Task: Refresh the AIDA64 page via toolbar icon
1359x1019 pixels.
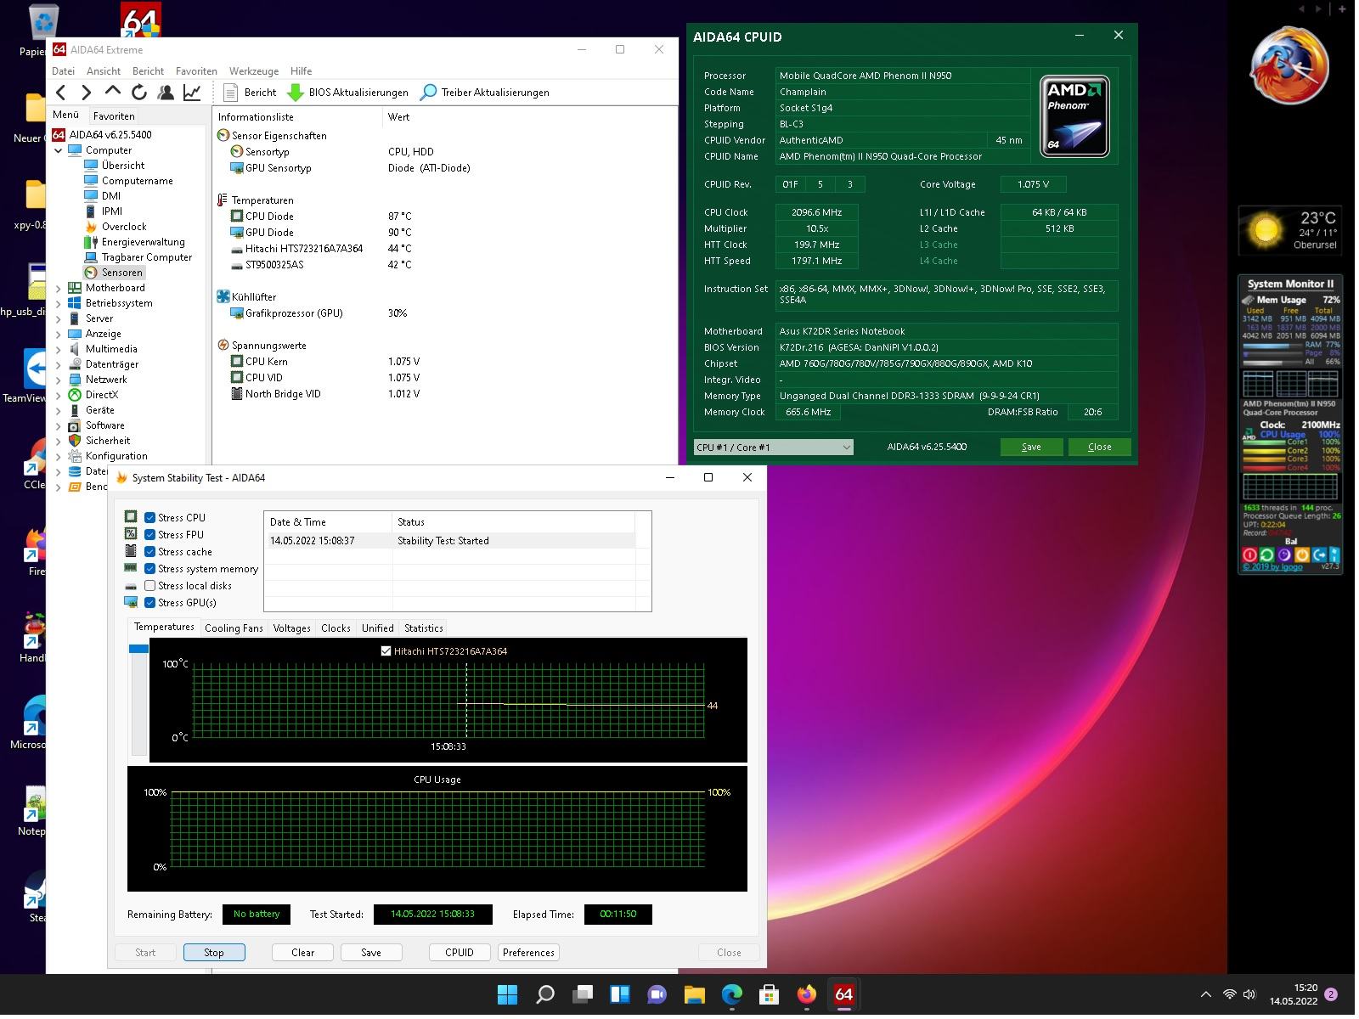Action: click(139, 93)
